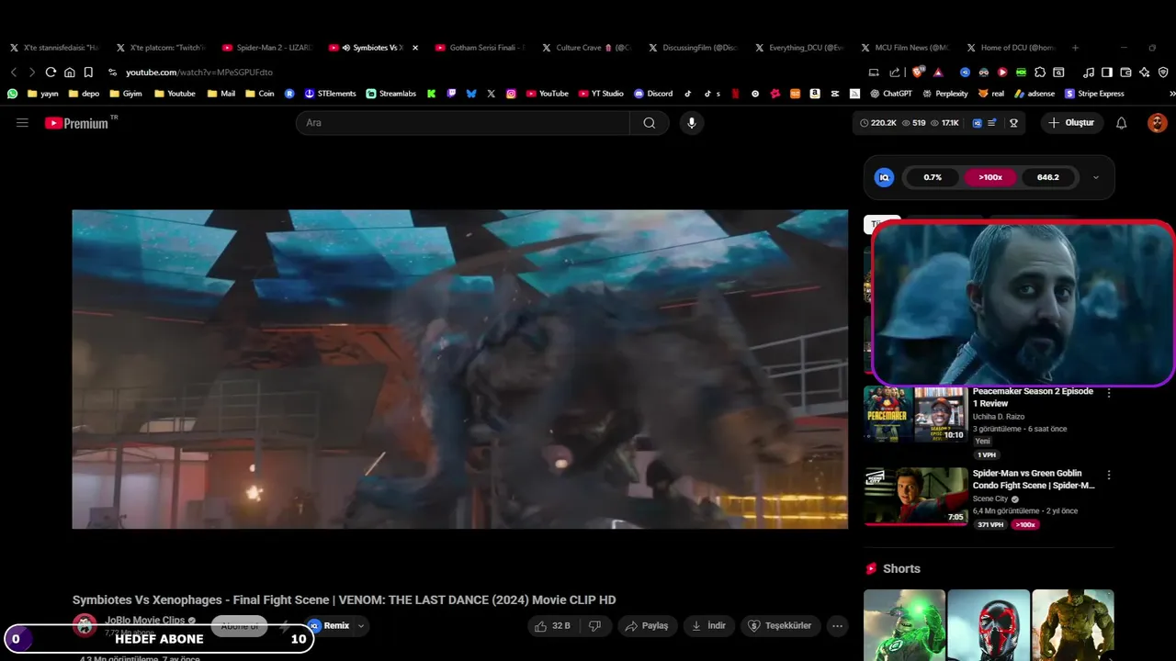
Task: Open the account avatar menu
Action: click(1157, 122)
